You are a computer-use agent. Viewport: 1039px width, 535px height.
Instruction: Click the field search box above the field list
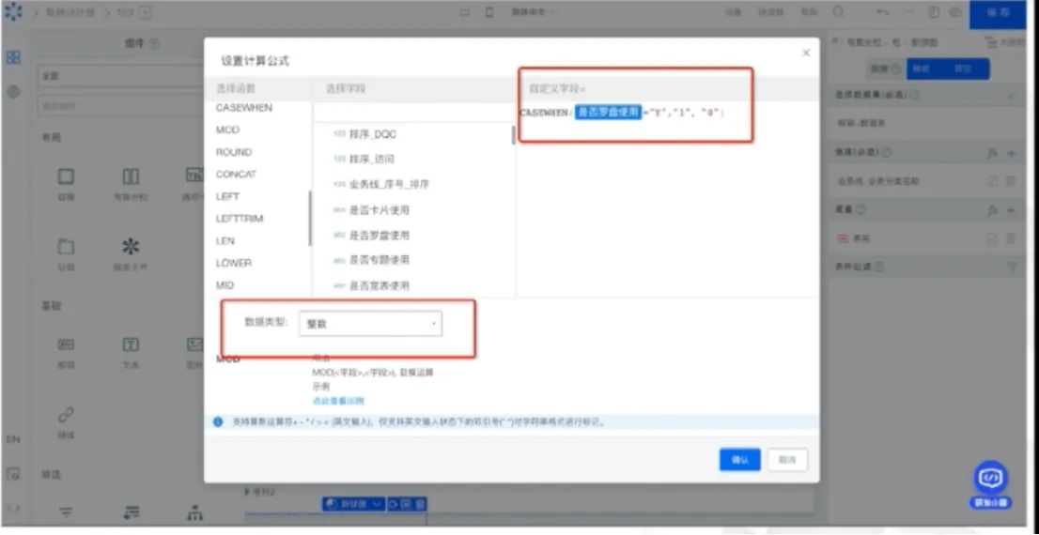pyautogui.click(x=413, y=112)
